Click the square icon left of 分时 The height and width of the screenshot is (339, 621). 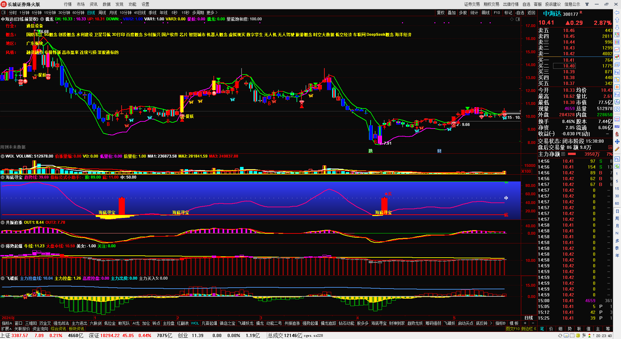pyautogui.click(x=4, y=13)
